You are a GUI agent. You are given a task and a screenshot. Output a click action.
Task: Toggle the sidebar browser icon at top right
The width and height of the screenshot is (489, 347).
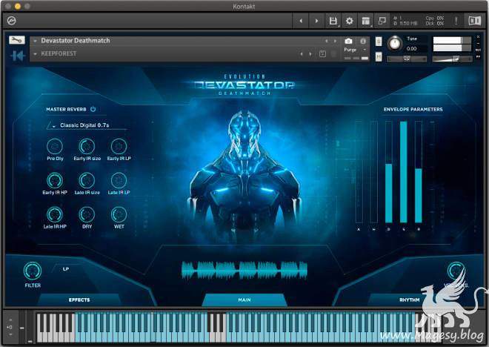pyautogui.click(x=475, y=21)
